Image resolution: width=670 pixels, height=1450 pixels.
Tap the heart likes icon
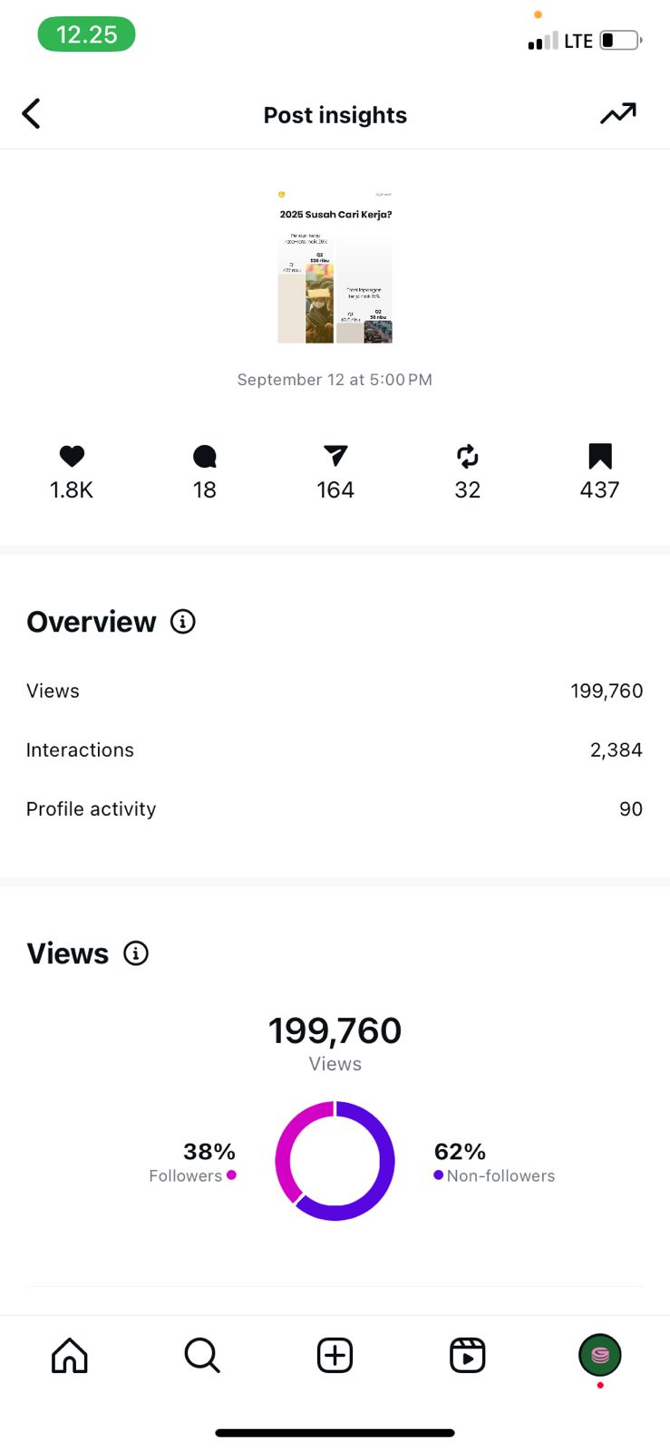point(72,456)
